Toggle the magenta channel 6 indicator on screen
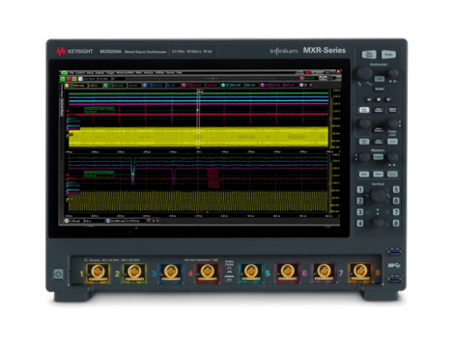 (x=263, y=85)
